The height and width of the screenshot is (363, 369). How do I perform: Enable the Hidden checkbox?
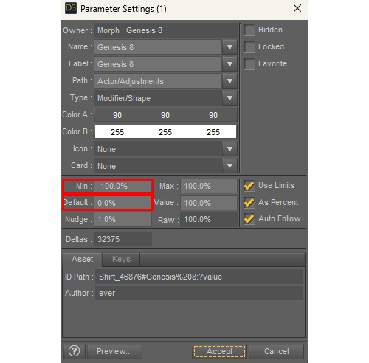coord(249,30)
